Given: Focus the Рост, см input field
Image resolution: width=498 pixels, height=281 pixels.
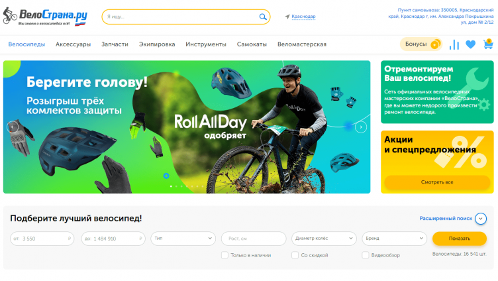Looking at the screenshot, I should 254,239.
